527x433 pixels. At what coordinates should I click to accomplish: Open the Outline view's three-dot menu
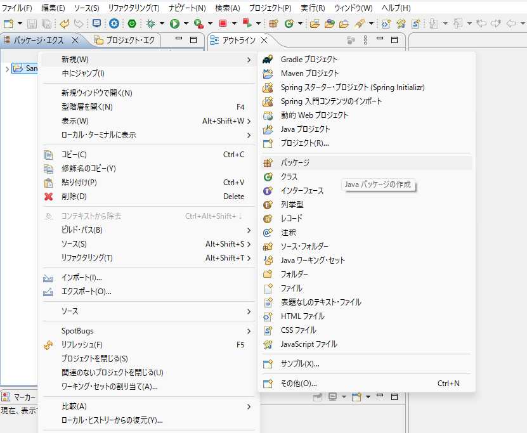[x=365, y=40]
